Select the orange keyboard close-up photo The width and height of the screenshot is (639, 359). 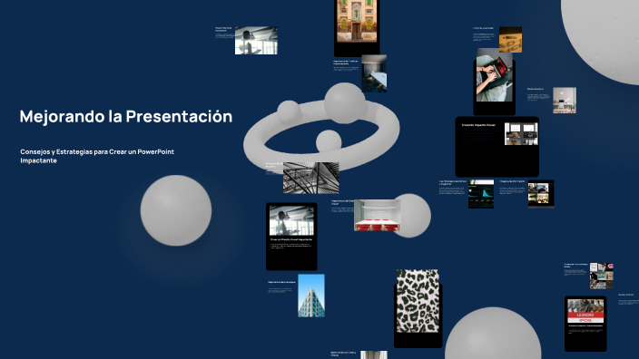pyautogui.click(x=510, y=40)
